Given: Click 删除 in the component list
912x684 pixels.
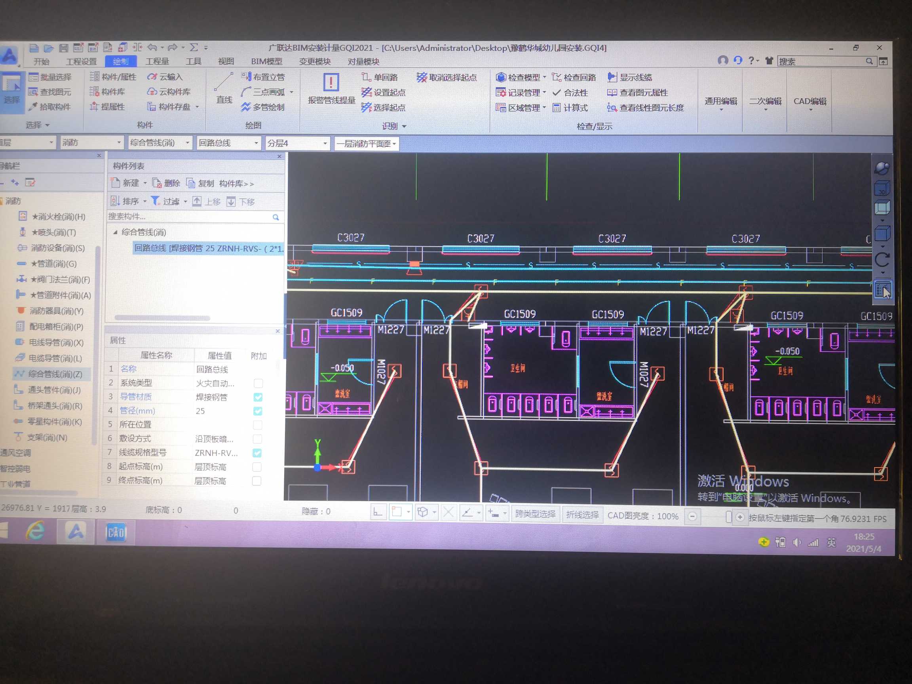Looking at the screenshot, I should point(166,183).
